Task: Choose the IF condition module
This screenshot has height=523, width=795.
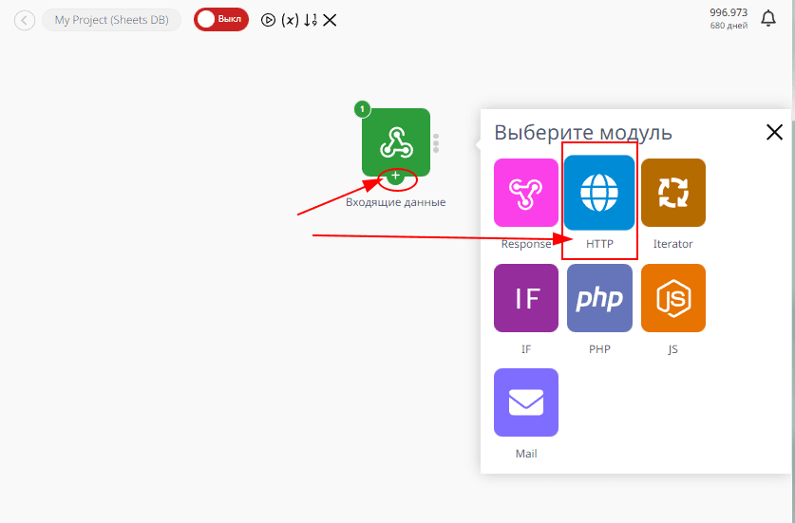Action: coord(526,298)
